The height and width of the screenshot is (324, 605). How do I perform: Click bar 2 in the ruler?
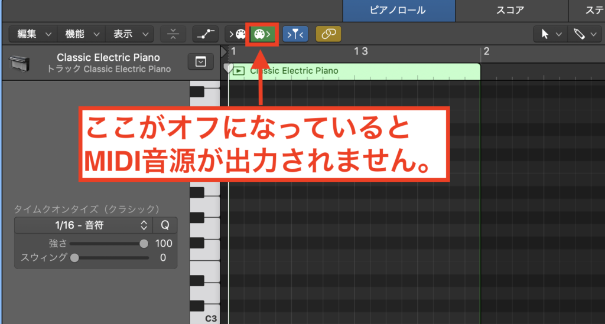coord(487,51)
